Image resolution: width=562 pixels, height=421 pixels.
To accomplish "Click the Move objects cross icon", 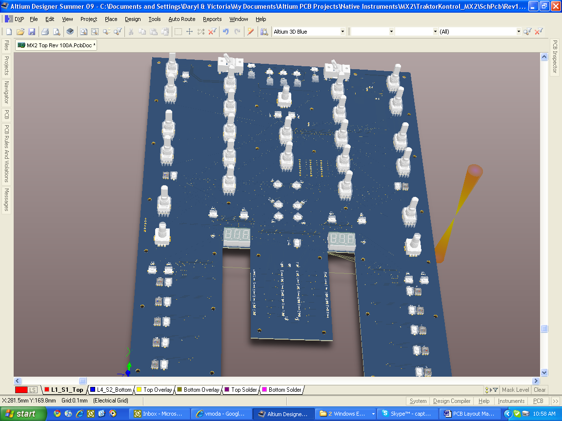I will tap(189, 31).
